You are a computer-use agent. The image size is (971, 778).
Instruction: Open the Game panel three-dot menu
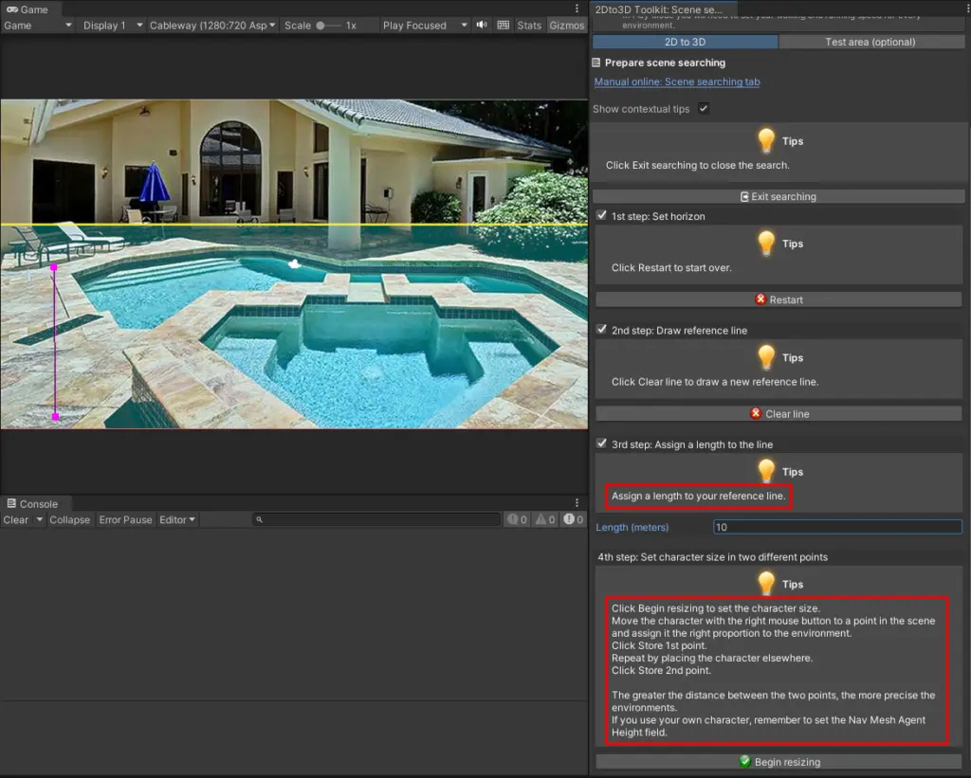pos(577,9)
